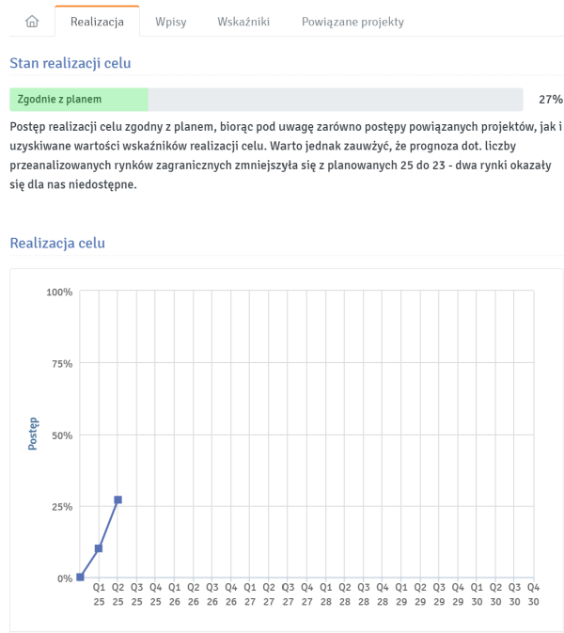Image resolution: width=564 pixels, height=633 pixels.
Task: Click the Q1 28 label on horizontal axis
Action: point(325,593)
